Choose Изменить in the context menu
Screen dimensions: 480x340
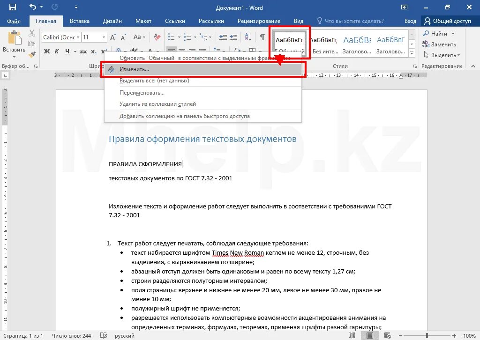tap(203, 69)
